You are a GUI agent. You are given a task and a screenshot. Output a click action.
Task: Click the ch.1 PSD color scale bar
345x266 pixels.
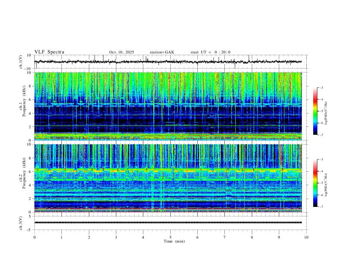[315, 111]
